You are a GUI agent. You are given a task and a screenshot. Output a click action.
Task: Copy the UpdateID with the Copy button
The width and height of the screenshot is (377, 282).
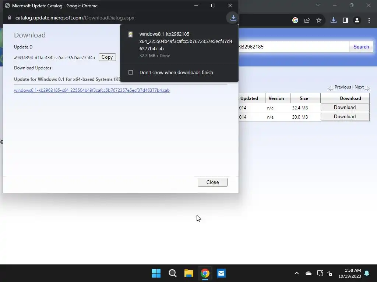pyautogui.click(x=107, y=57)
